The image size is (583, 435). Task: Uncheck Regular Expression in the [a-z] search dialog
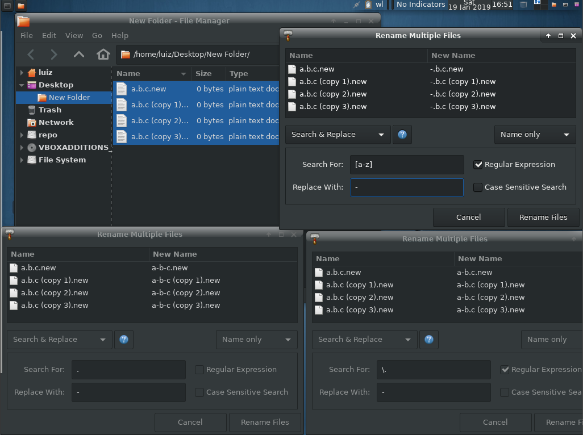(478, 165)
